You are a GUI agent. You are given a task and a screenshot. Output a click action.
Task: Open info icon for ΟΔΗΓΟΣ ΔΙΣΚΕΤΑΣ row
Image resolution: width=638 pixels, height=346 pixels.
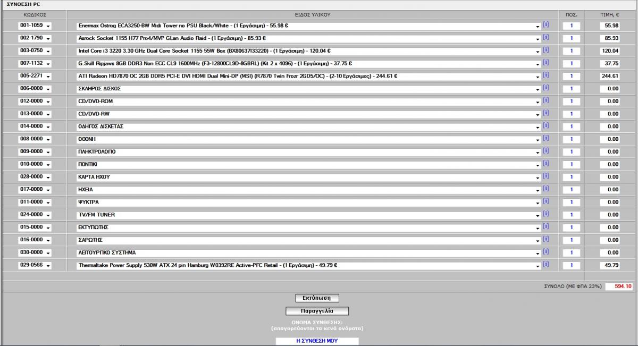545,125
